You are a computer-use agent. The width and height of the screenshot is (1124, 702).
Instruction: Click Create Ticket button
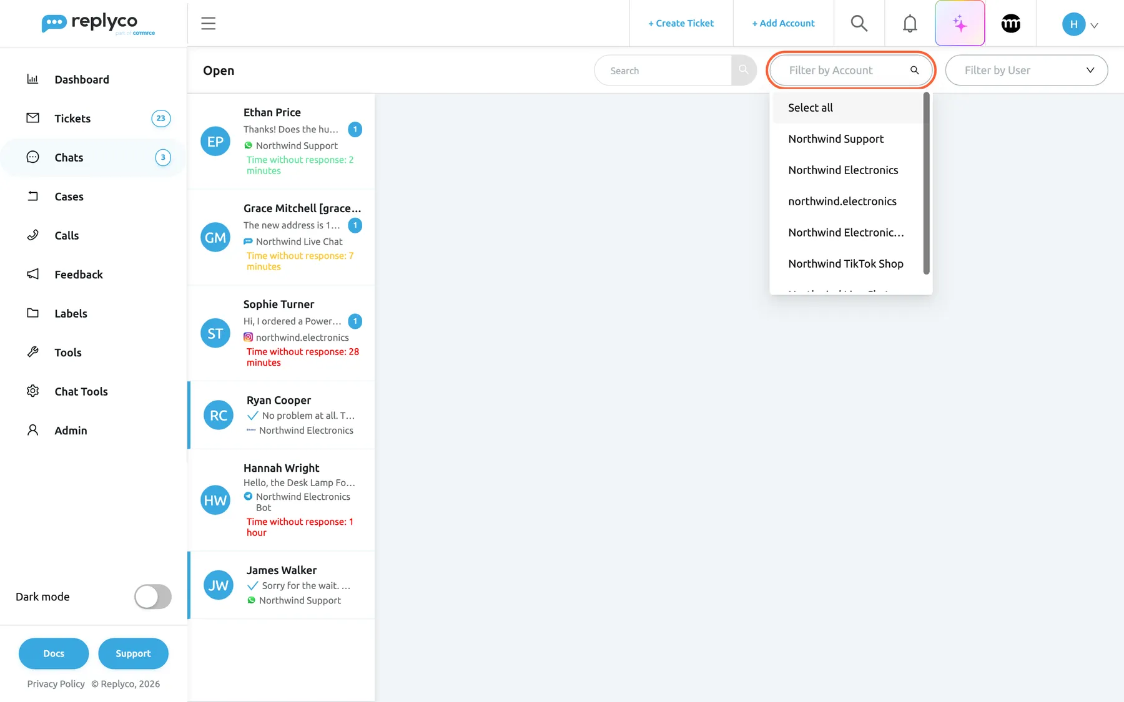681,23
